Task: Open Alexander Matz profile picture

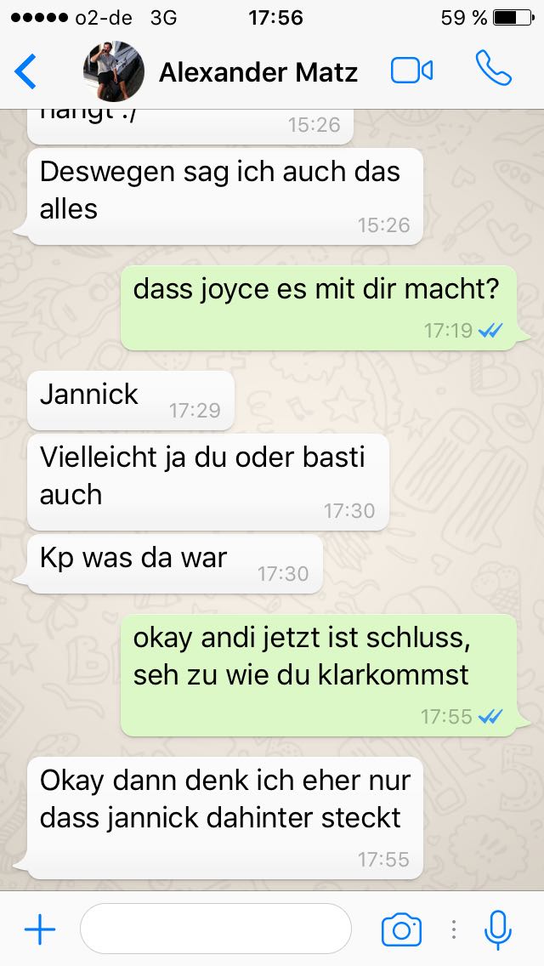Action: [114, 71]
